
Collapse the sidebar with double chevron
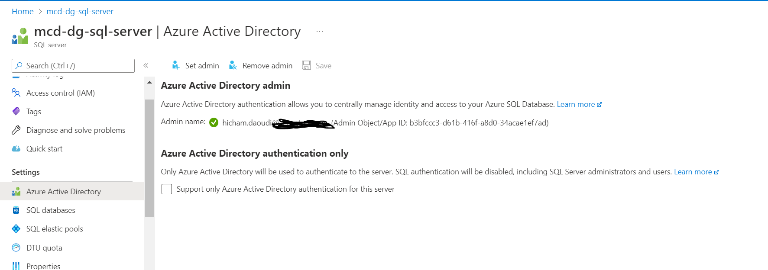point(146,65)
